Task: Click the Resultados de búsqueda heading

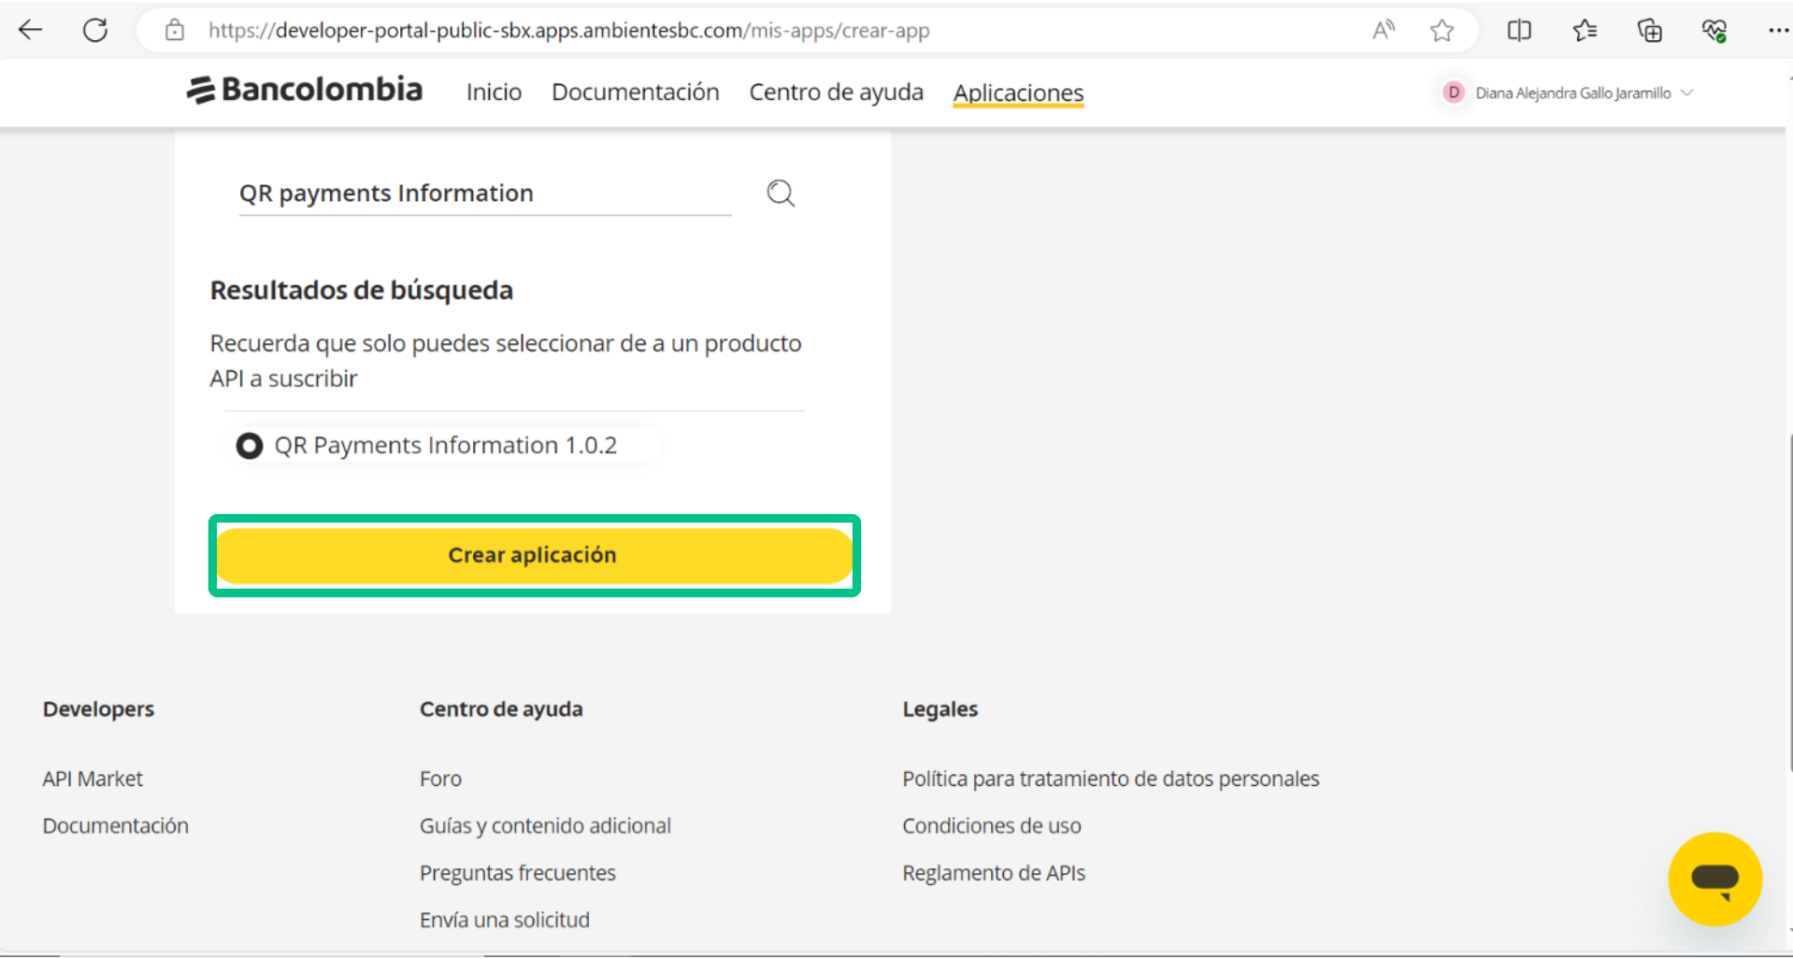Action: [362, 291]
